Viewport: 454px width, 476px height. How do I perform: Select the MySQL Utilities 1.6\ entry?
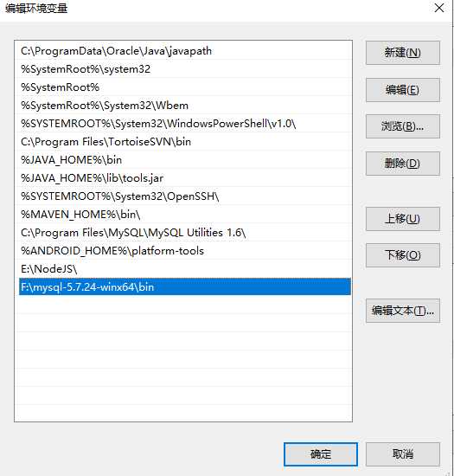click(x=185, y=233)
